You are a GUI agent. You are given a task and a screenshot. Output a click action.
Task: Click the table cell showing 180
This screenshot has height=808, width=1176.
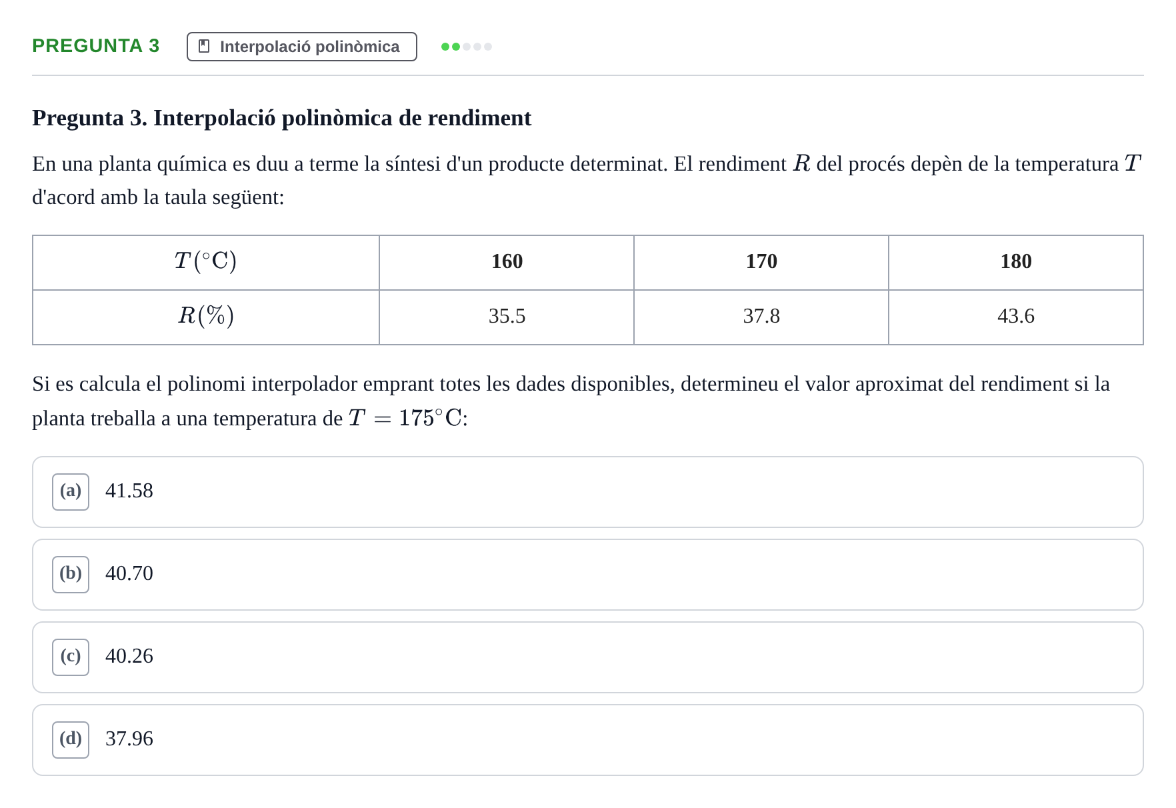(x=1016, y=263)
